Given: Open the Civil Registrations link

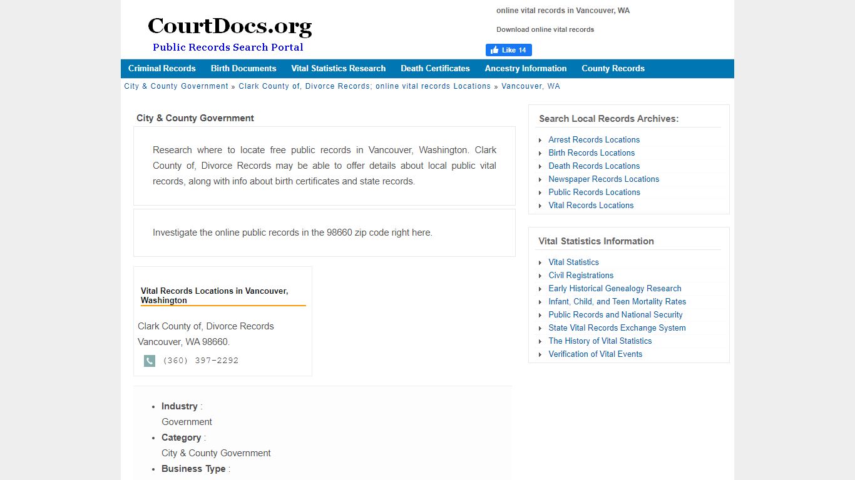Looking at the screenshot, I should (x=581, y=276).
